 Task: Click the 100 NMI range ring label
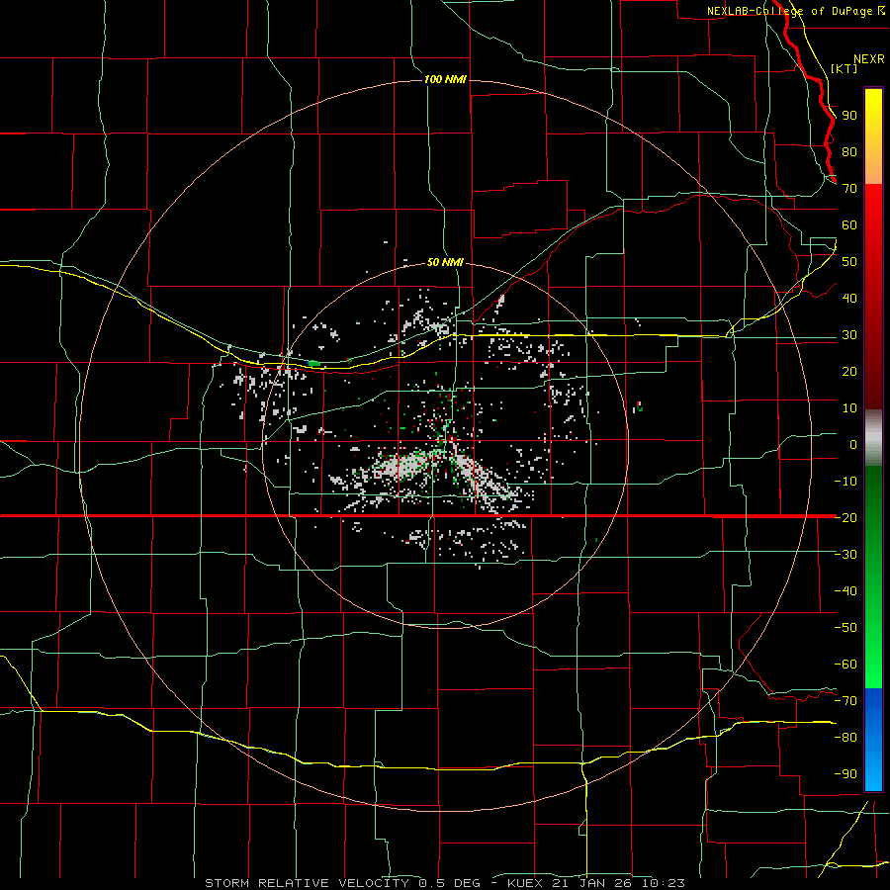pyautogui.click(x=446, y=79)
